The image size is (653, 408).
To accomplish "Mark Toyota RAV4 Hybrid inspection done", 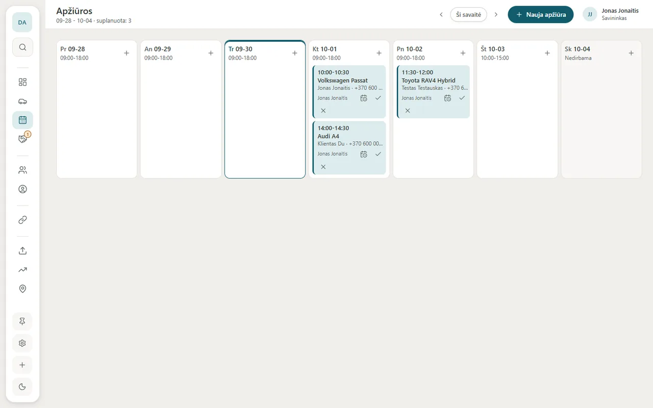I will 462,98.
